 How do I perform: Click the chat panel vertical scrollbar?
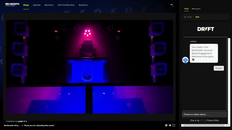click(229, 81)
